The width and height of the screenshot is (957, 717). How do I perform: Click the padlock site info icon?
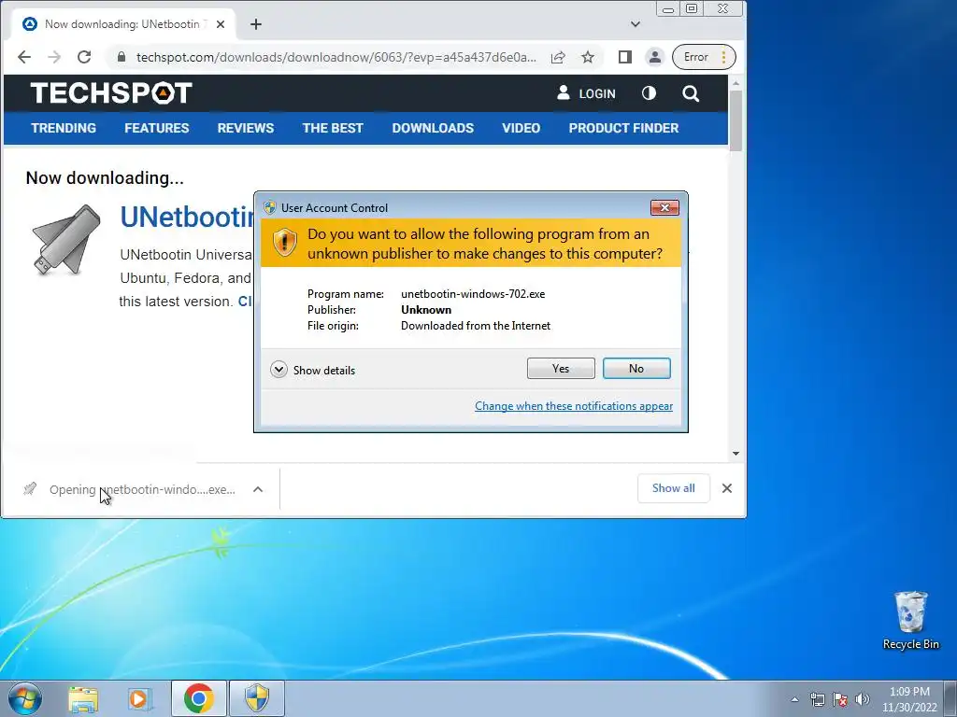[x=121, y=57]
